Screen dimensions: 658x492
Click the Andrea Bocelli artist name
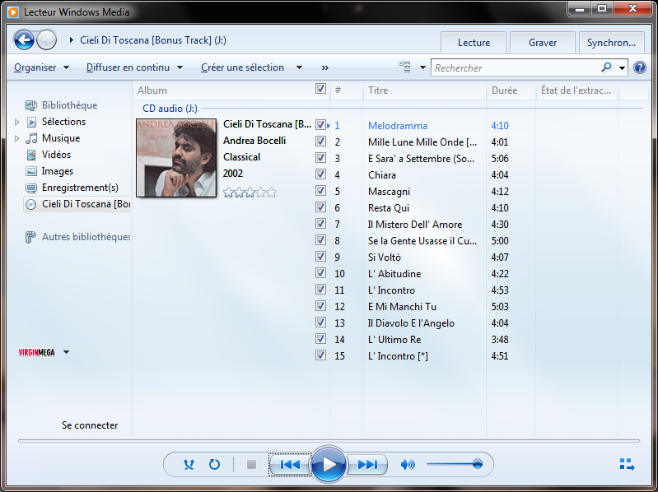pos(254,141)
